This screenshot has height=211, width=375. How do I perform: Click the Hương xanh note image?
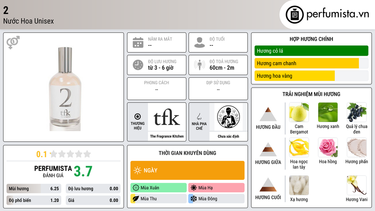click(328, 112)
